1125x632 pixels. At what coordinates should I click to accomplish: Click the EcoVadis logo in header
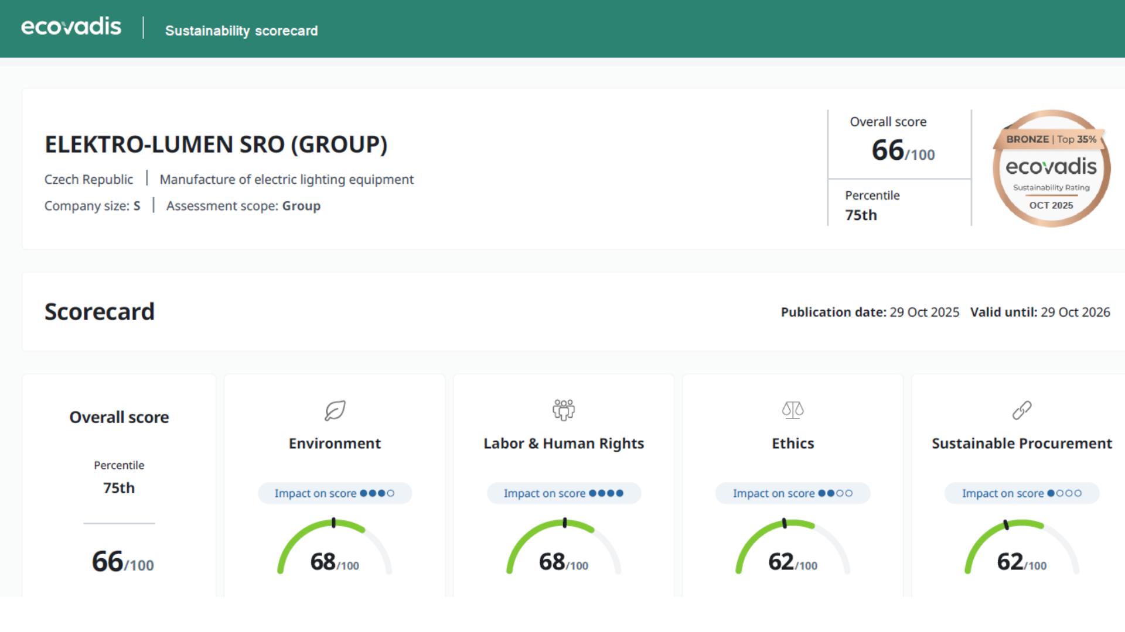click(x=71, y=27)
